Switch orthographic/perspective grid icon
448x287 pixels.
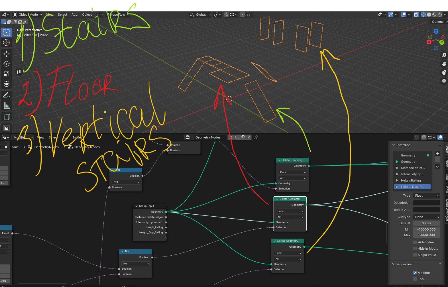click(x=444, y=81)
